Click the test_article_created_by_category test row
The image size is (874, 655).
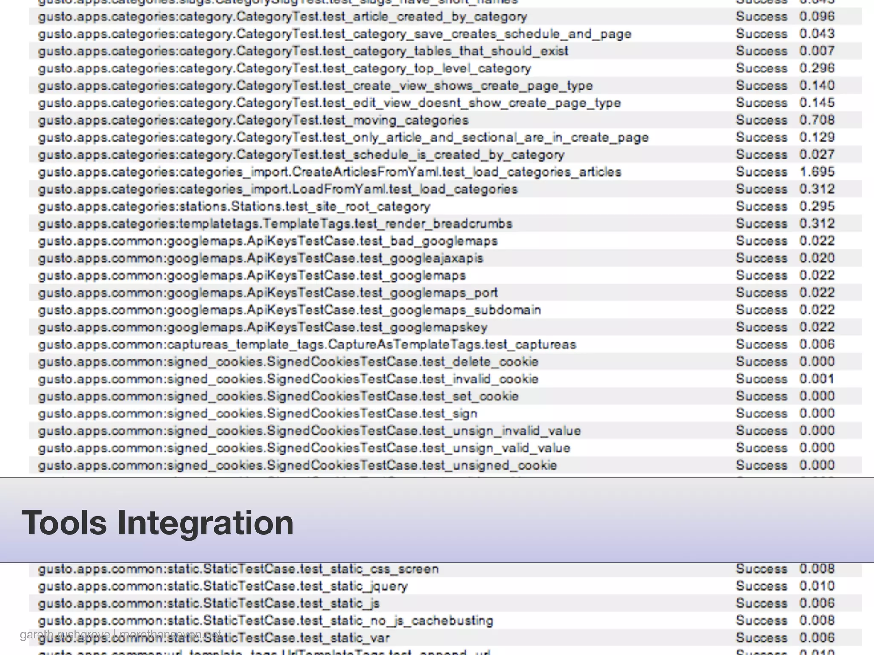283,17
